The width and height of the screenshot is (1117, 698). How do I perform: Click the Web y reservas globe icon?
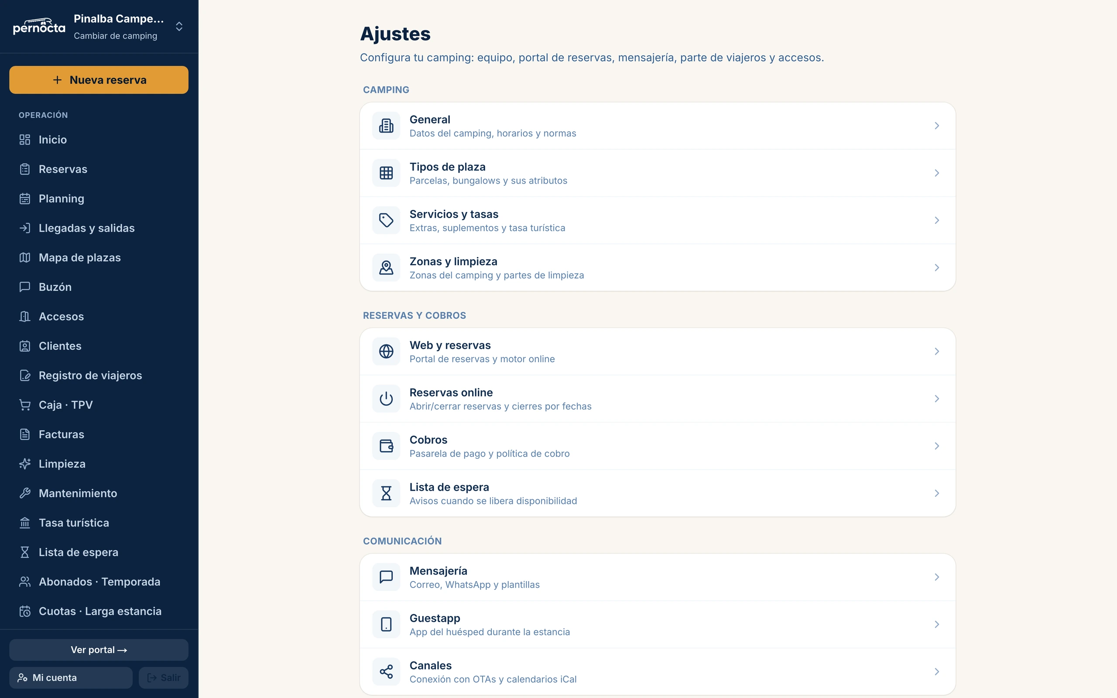386,351
